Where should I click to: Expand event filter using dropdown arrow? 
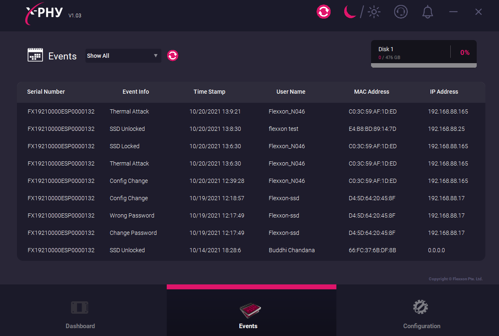click(156, 56)
